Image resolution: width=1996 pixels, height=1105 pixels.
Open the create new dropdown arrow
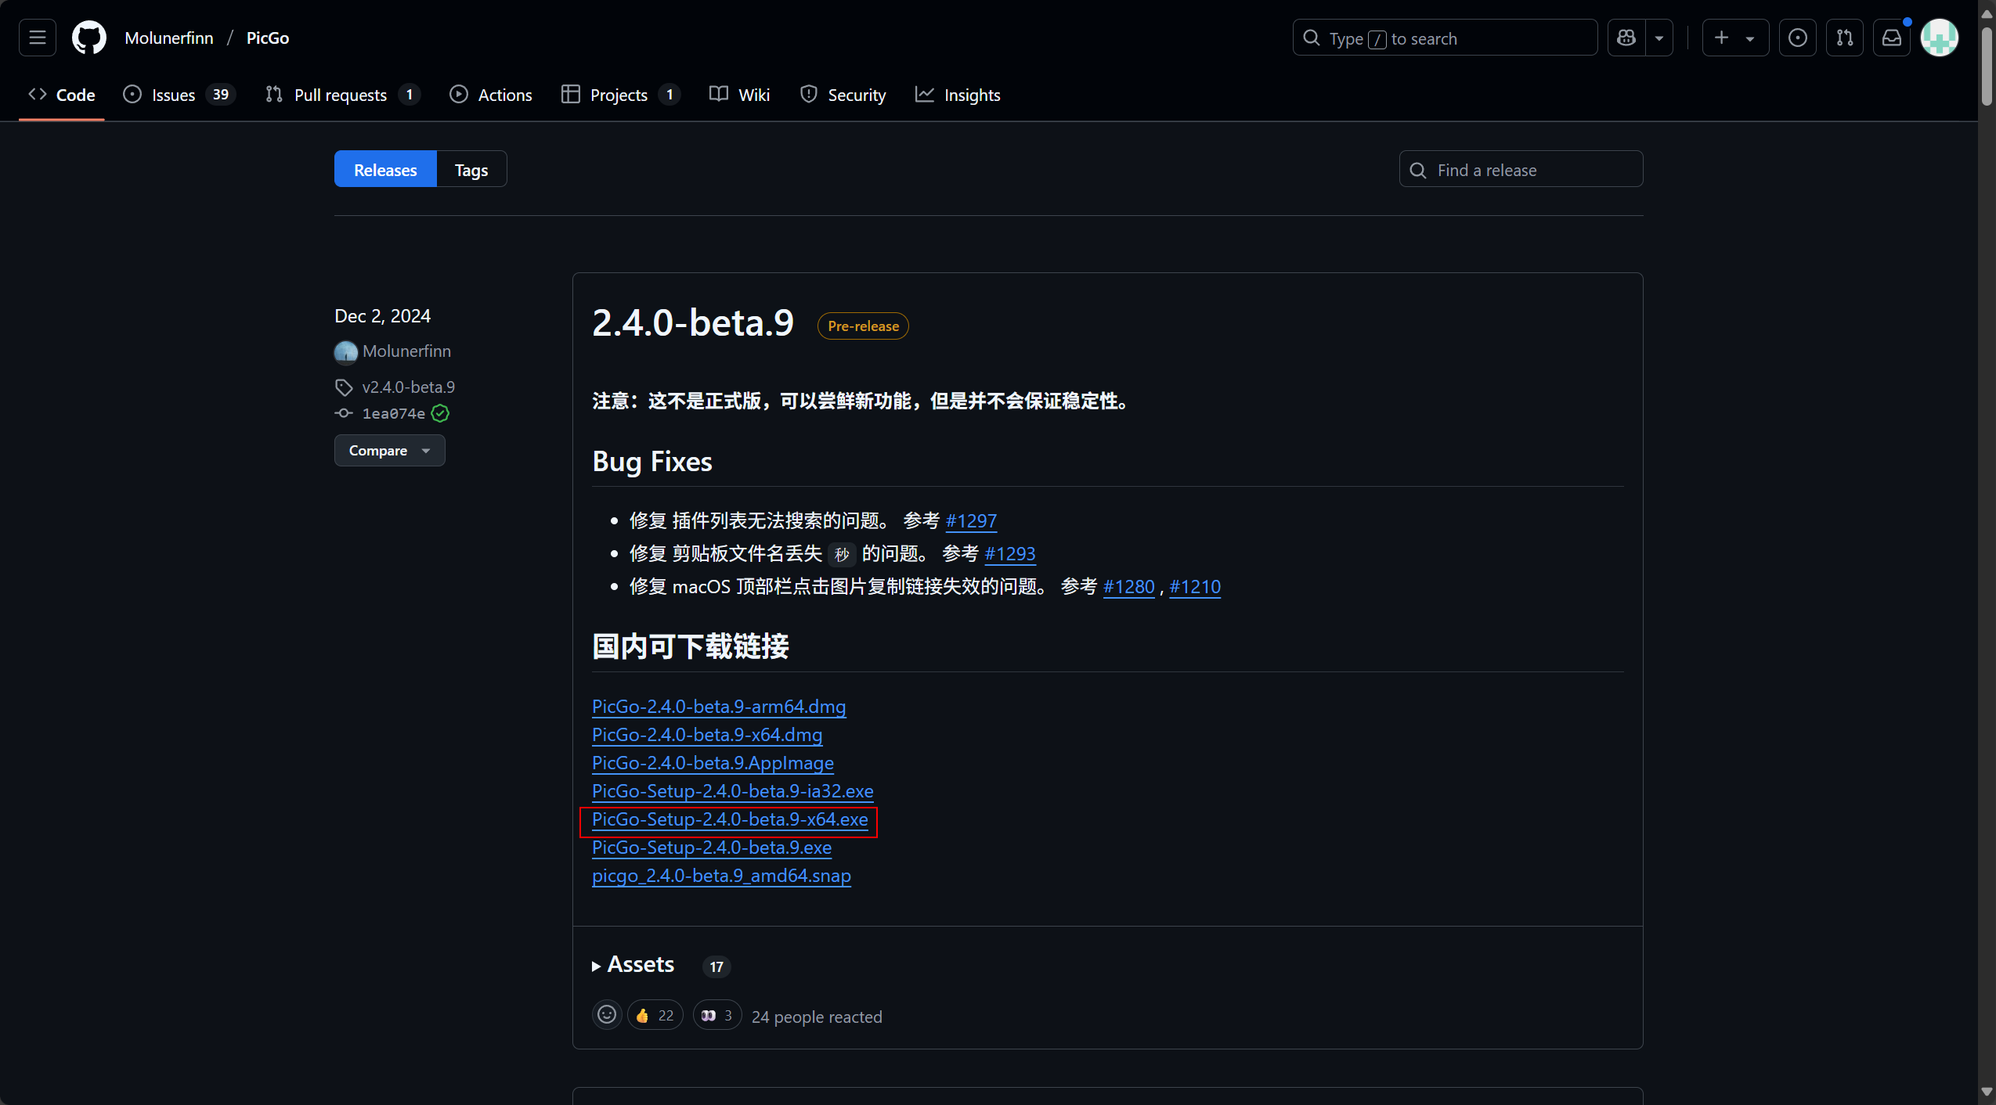click(1750, 37)
